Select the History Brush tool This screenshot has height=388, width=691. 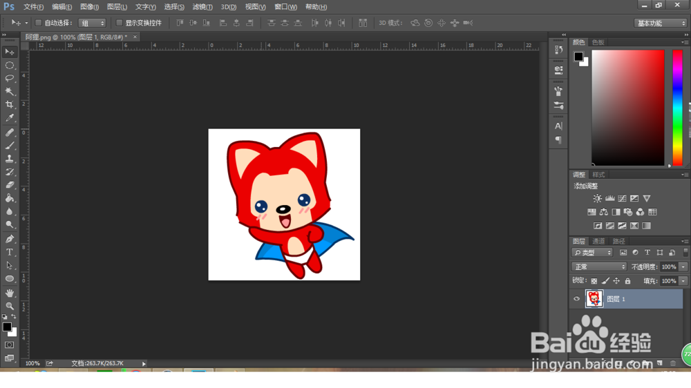pos(9,172)
